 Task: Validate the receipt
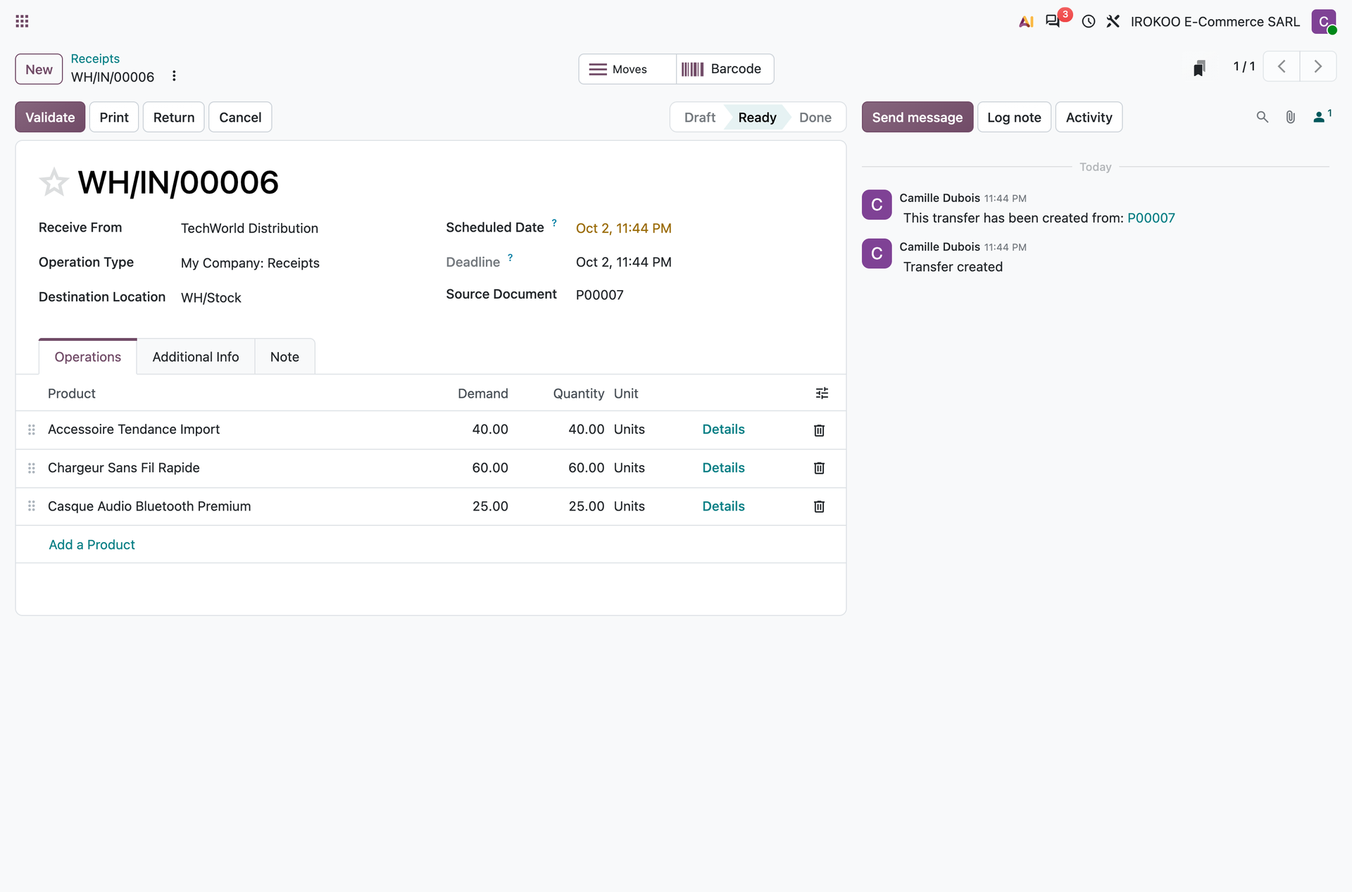pos(50,117)
